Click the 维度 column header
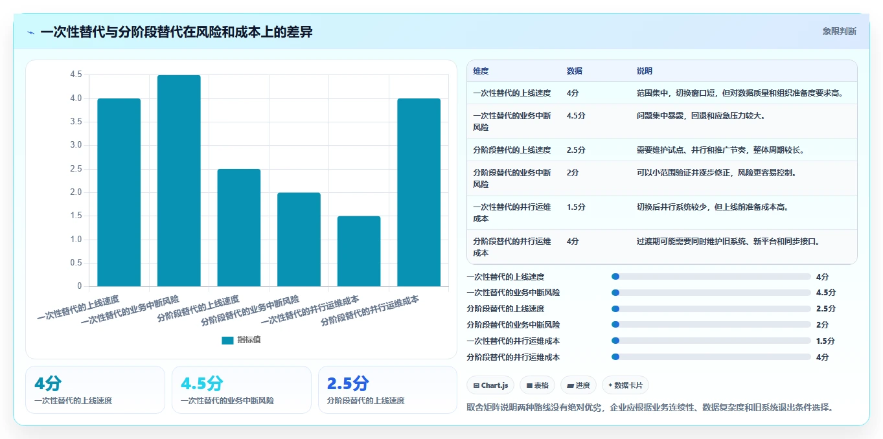The width and height of the screenshot is (883, 439). pos(481,71)
